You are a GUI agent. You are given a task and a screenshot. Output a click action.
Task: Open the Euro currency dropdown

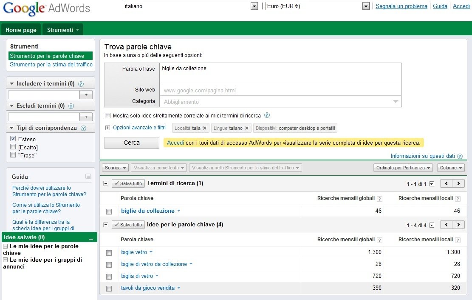coord(317,6)
